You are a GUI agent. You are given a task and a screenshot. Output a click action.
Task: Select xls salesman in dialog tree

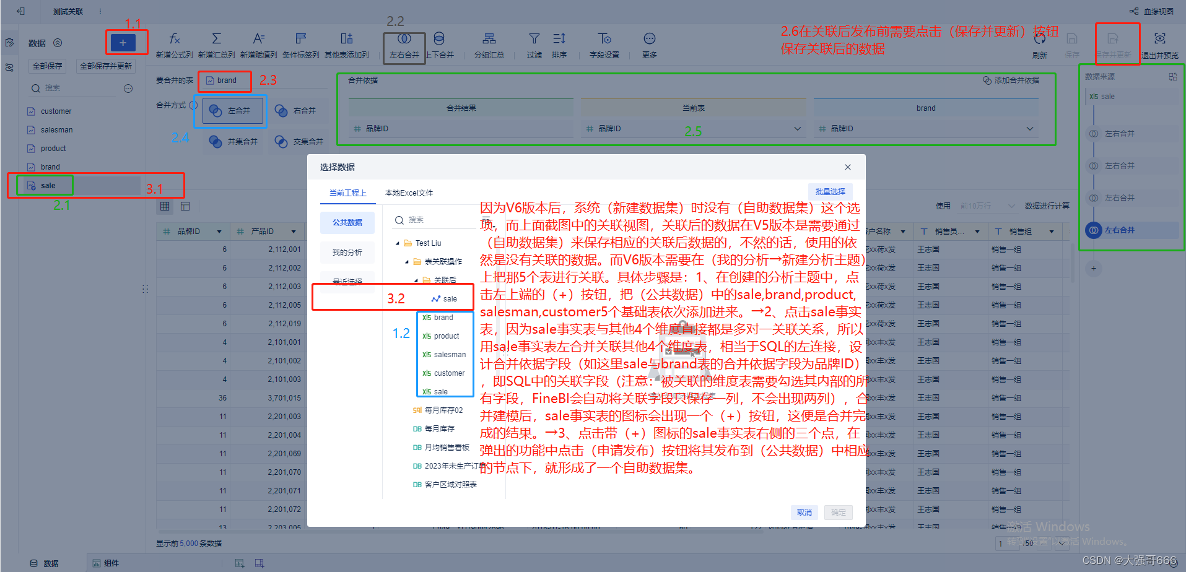444,355
